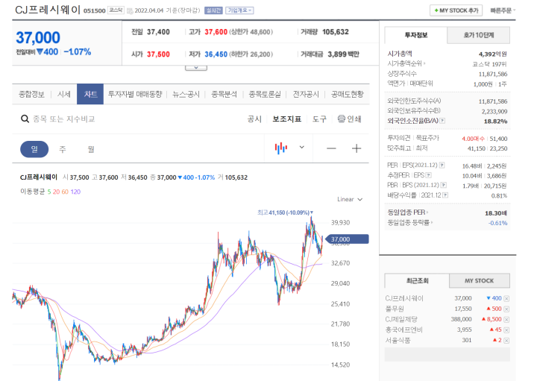Click 보조지표 indicator option
This screenshot has height=381, width=537.
(x=287, y=119)
